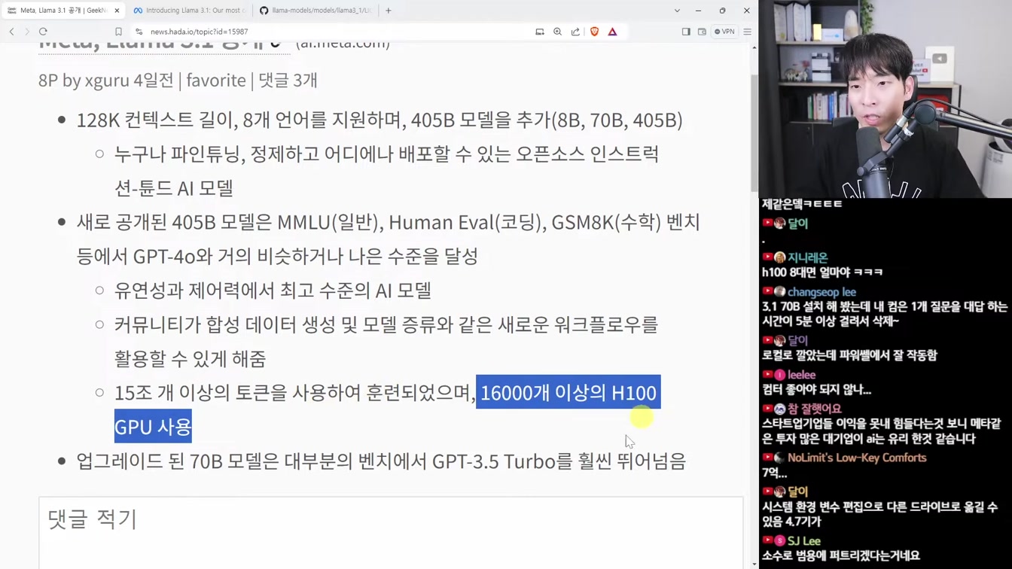
Task: Open the tab search dropdown arrow
Action: [x=677, y=11]
